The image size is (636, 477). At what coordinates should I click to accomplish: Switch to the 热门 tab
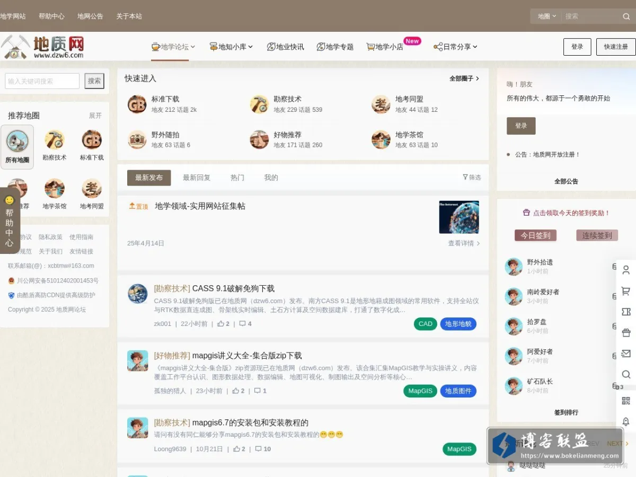click(x=237, y=178)
